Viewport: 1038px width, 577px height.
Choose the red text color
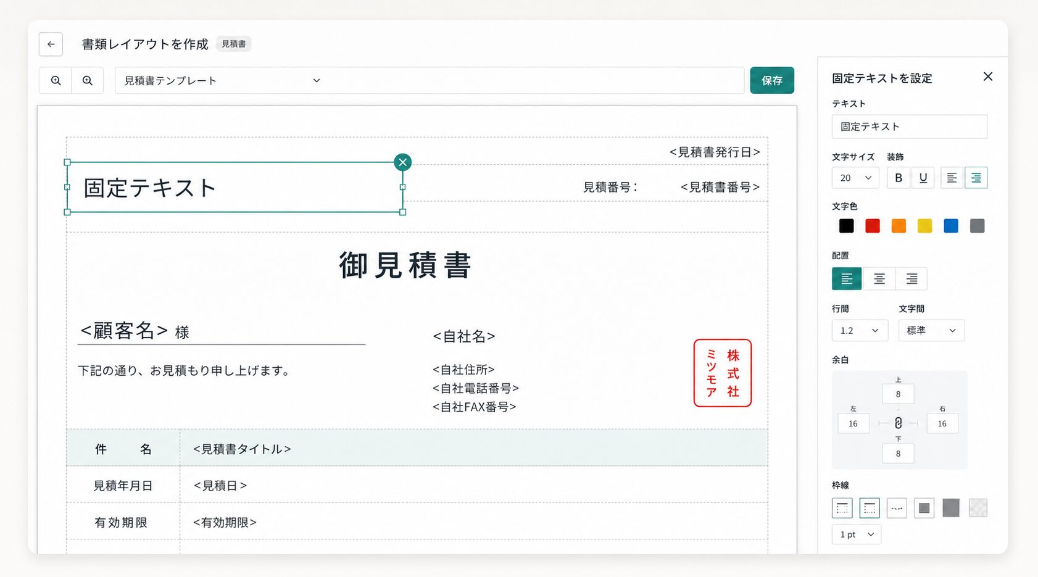tap(873, 226)
